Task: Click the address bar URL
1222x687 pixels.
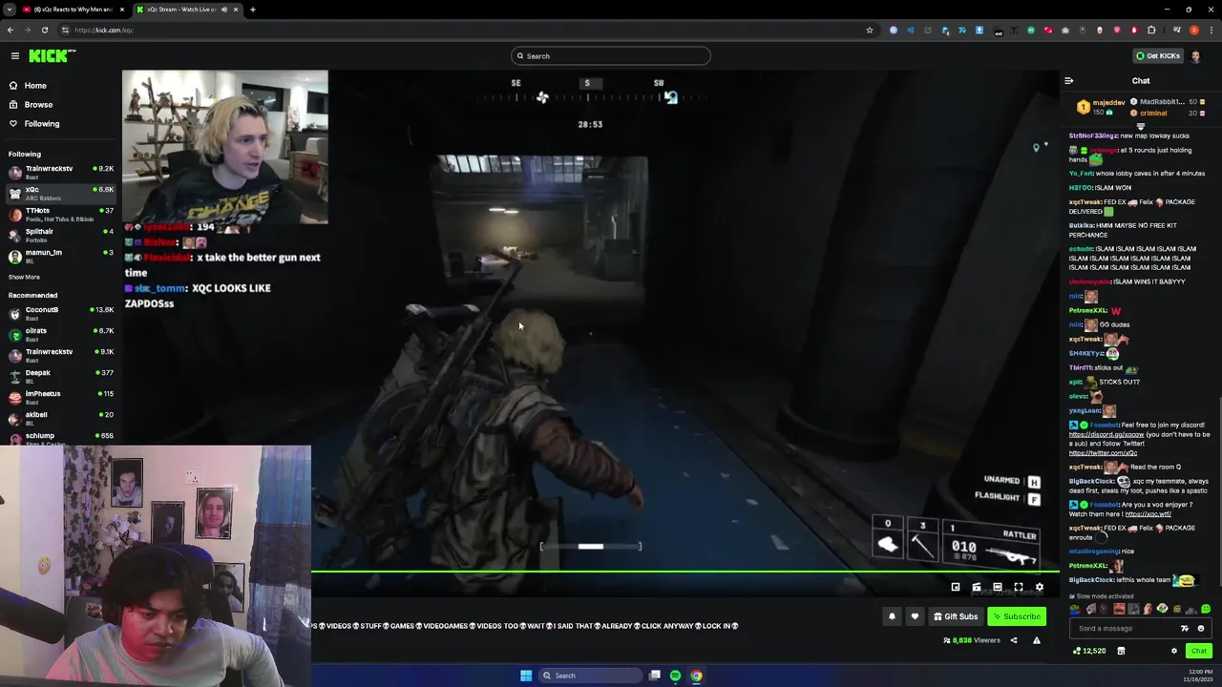Action: coord(104,30)
